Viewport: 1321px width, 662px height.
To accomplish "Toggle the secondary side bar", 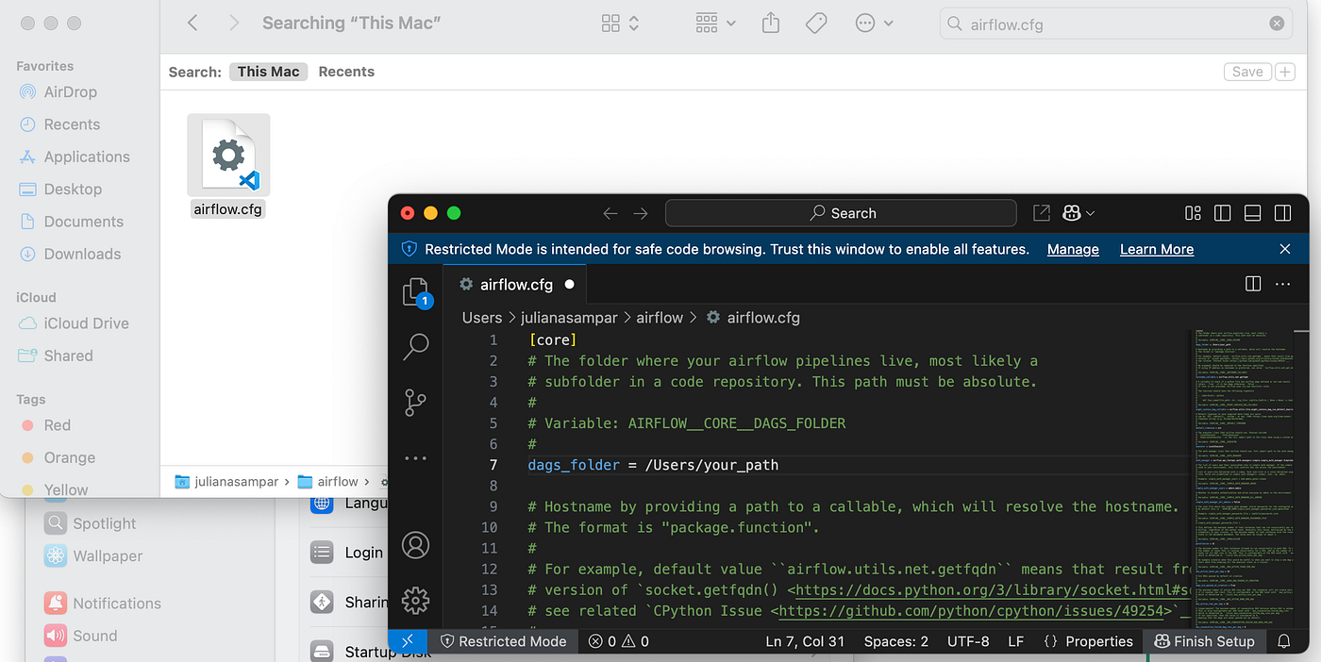I will pyautogui.click(x=1282, y=213).
